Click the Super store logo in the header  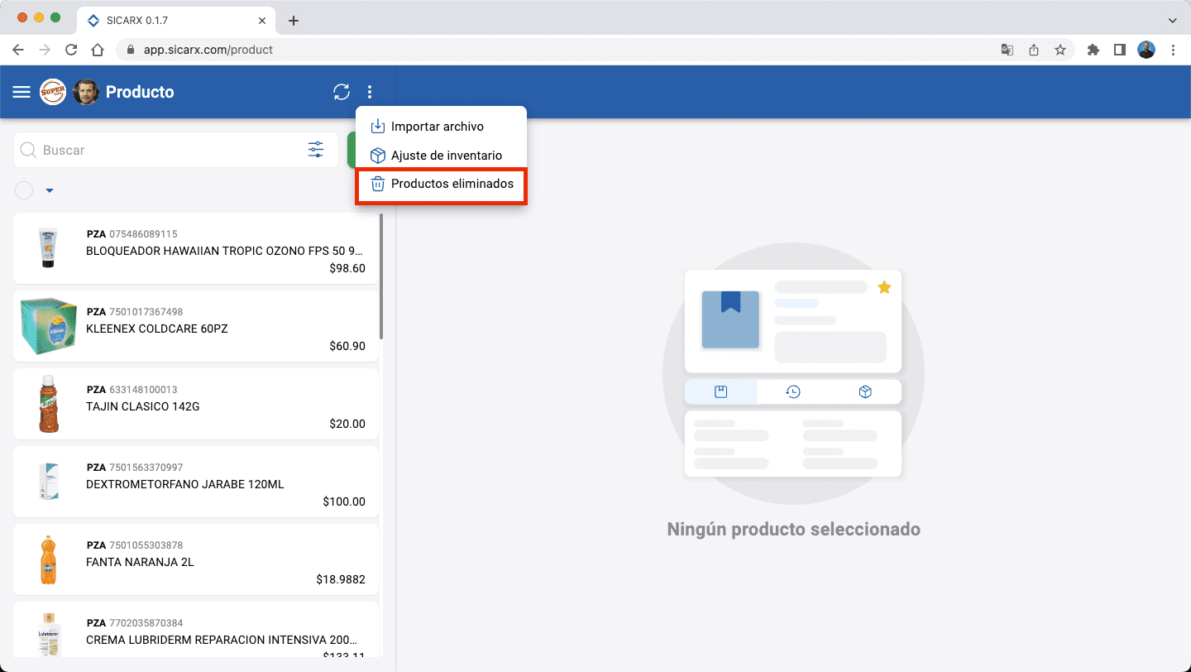coord(52,92)
